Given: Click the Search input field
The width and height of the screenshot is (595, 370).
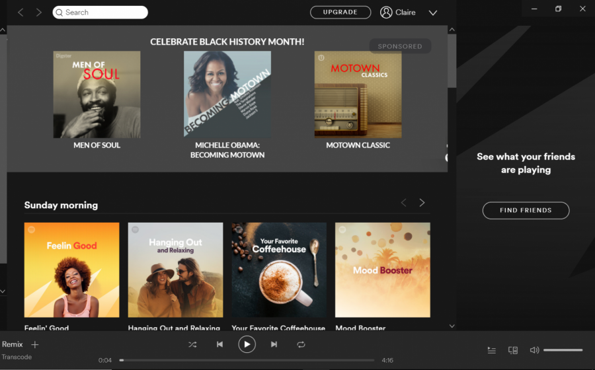Looking at the screenshot, I should pyautogui.click(x=100, y=12).
